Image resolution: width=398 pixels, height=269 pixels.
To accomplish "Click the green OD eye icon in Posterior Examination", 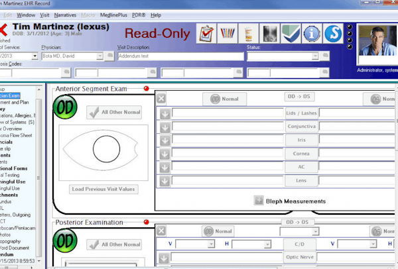I will (65, 241).
